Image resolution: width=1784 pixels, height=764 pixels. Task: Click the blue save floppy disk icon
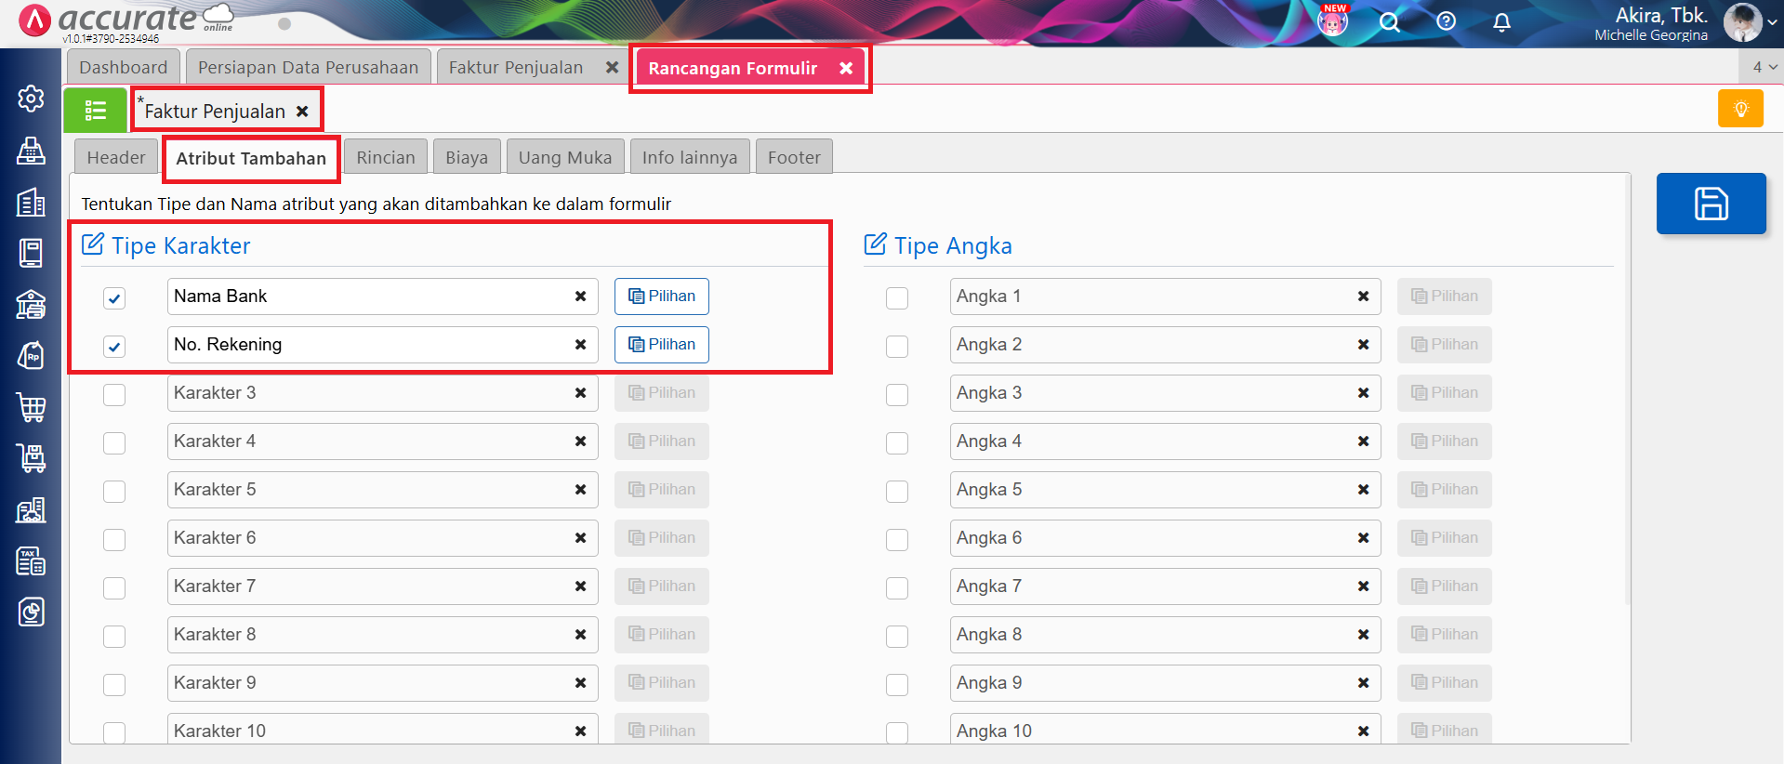coord(1711,204)
